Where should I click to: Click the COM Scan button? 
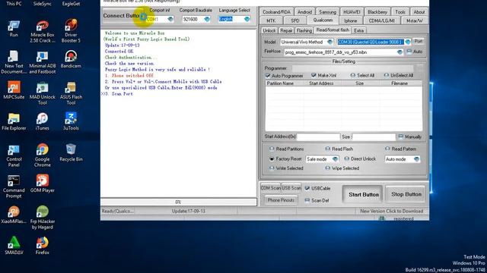pos(270,188)
